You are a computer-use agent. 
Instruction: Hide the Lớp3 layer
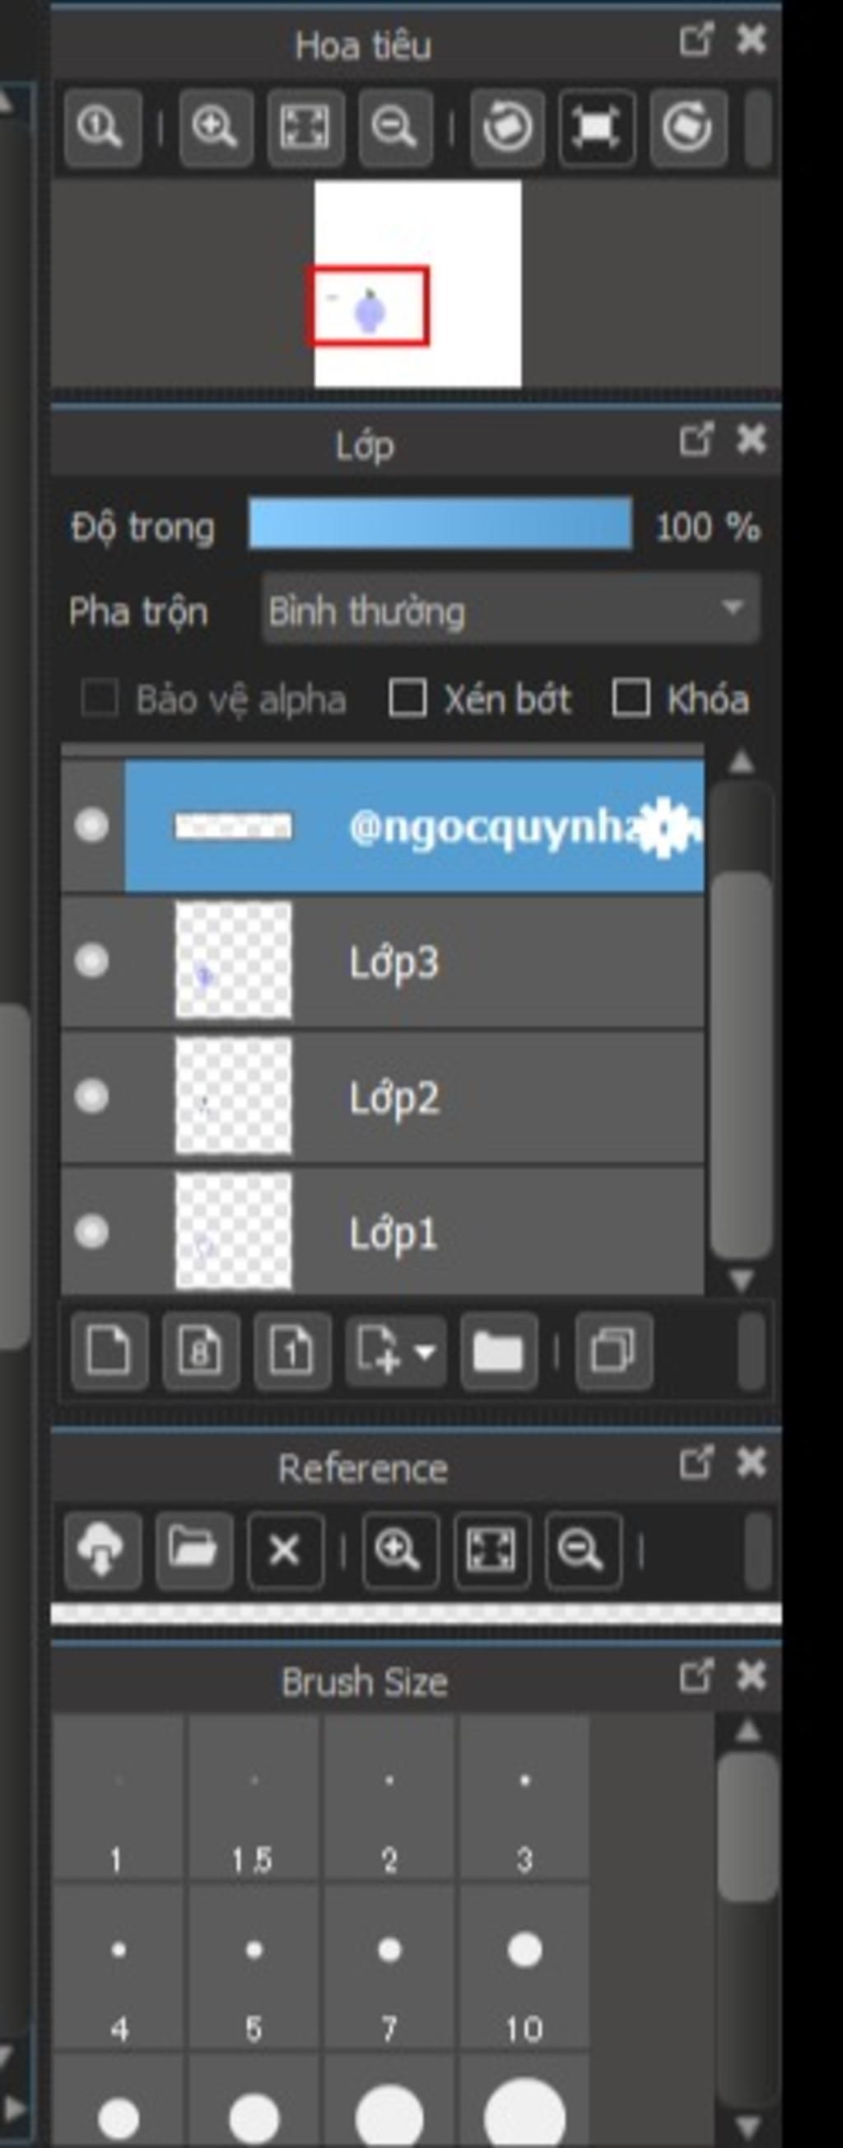click(91, 961)
